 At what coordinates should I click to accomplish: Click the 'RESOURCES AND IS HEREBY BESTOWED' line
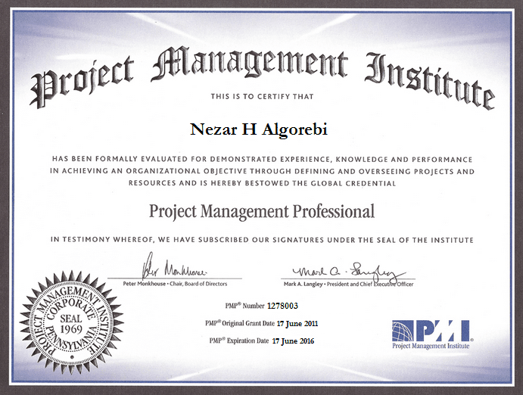click(x=262, y=183)
